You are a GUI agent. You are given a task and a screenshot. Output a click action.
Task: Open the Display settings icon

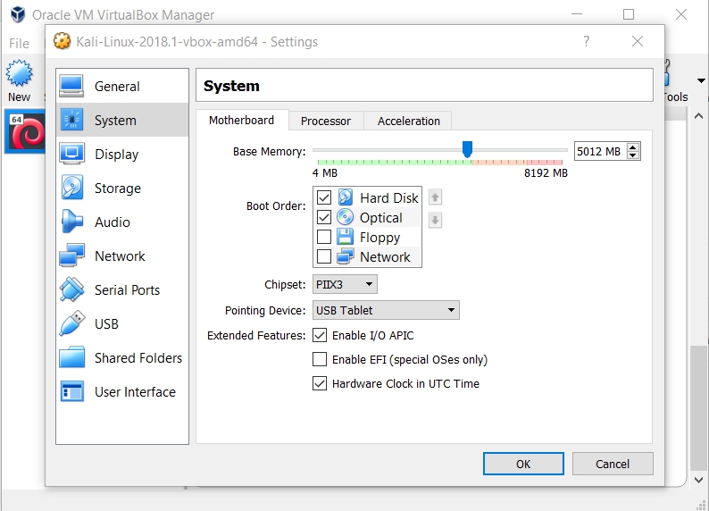72,155
